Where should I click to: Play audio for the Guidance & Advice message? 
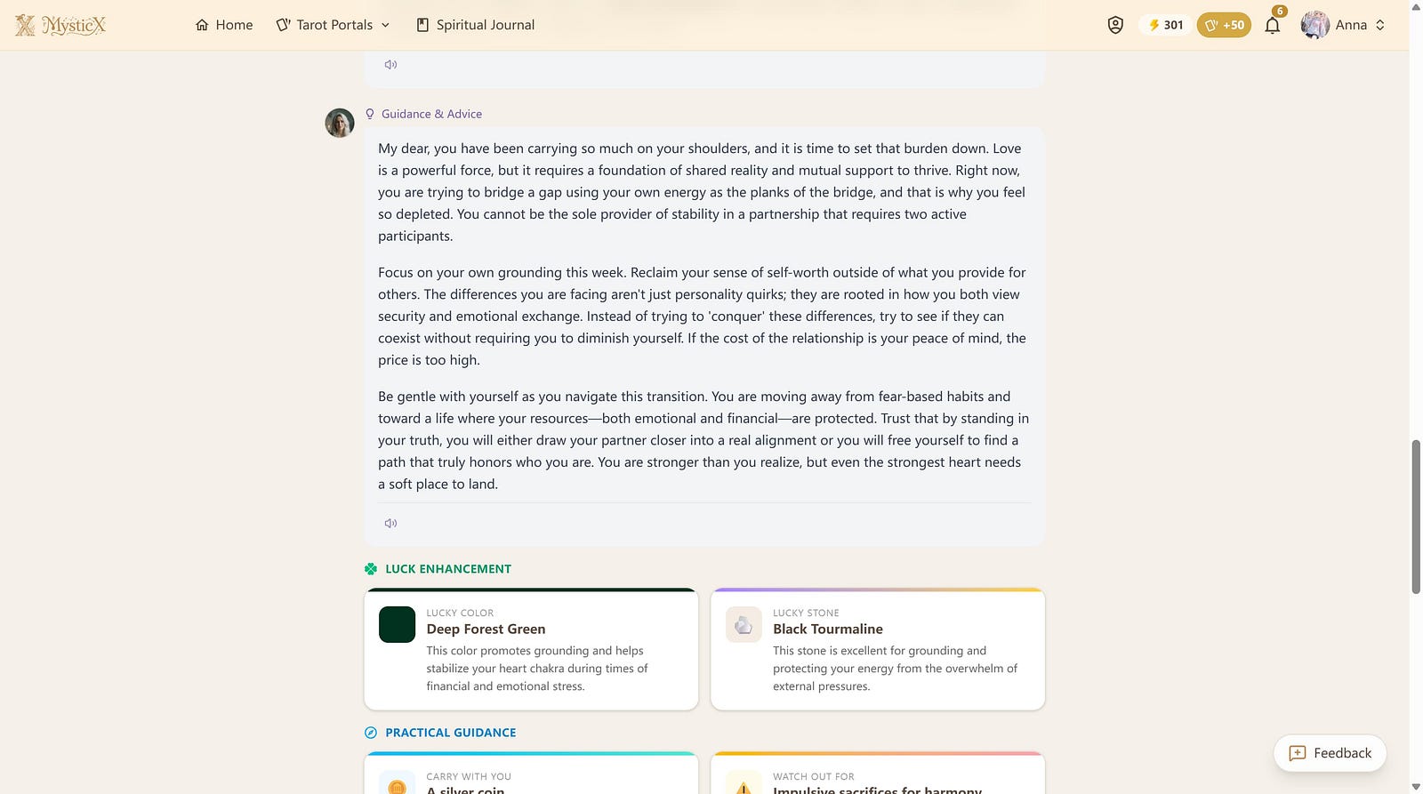[x=390, y=523]
